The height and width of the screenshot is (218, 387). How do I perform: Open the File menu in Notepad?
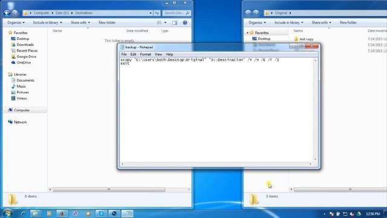point(124,54)
